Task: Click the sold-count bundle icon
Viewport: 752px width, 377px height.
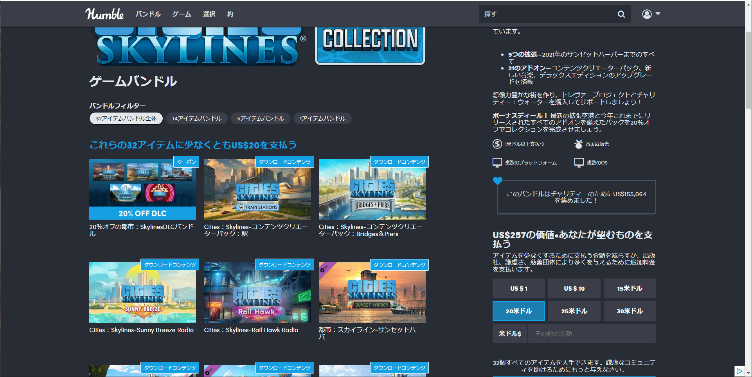Action: tap(578, 144)
